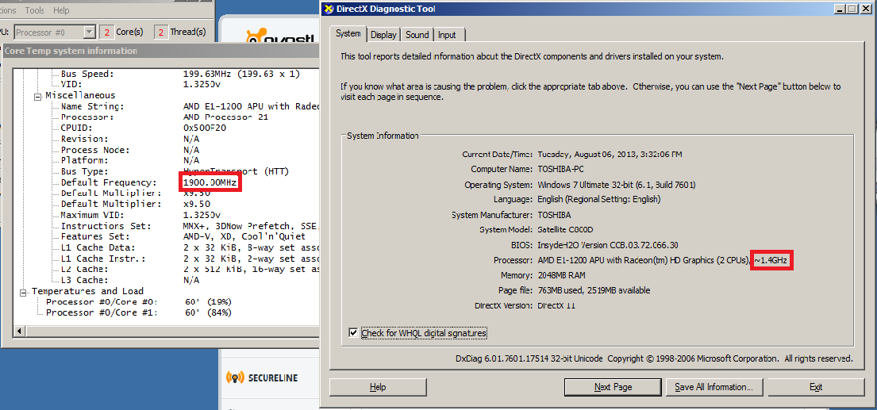The width and height of the screenshot is (877, 410).
Task: Open the Processor #0 dropdown
Action: pyautogui.click(x=89, y=33)
